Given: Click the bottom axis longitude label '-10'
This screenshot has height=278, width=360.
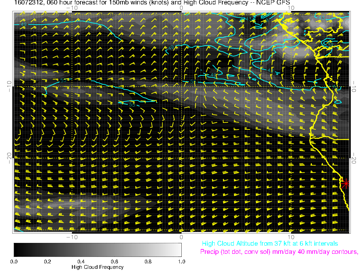Looking at the screenshot, I should pos(72,237).
